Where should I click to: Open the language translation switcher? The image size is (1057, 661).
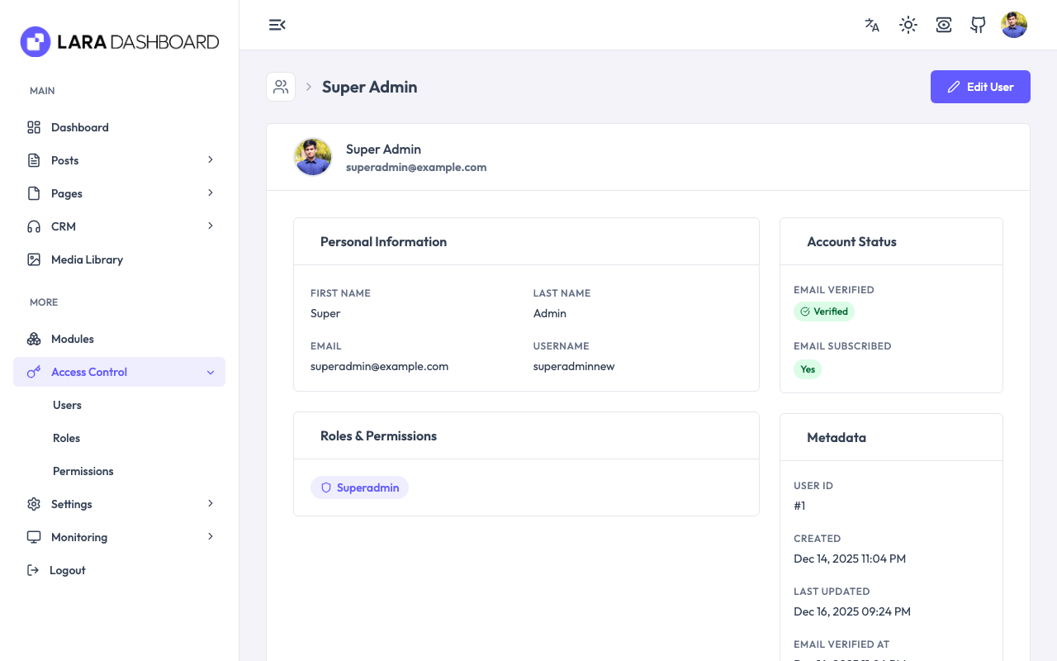872,25
